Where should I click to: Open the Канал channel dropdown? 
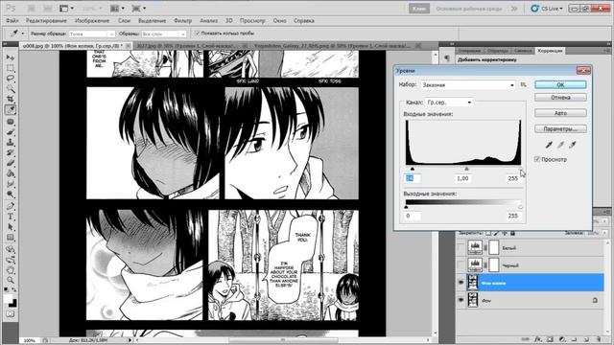click(x=449, y=103)
